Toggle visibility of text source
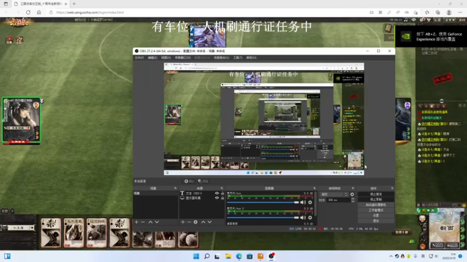Screen dimensions: 467x262 [x=217, y=193]
